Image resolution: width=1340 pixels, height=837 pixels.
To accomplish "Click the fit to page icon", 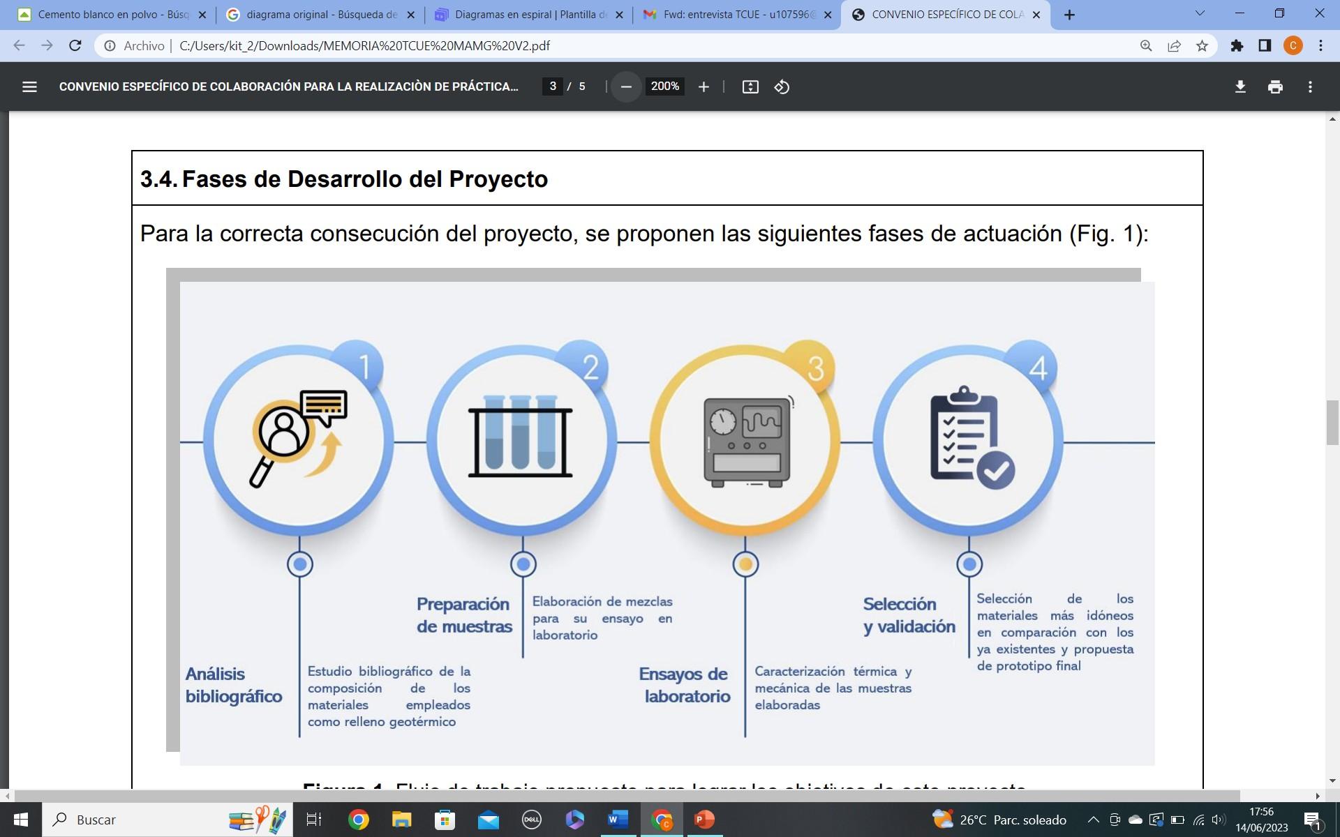I will coord(750,87).
